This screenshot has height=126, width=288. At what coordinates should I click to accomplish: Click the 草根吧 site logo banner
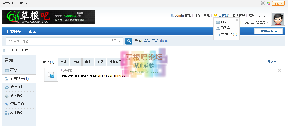[x=49, y=17]
